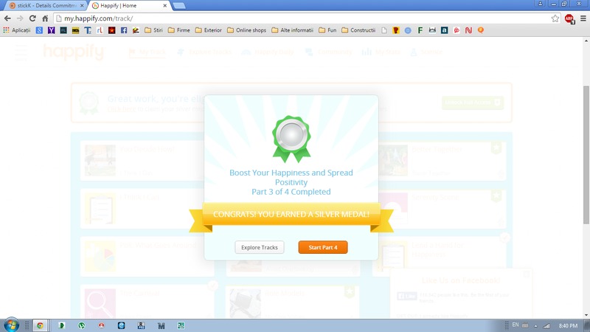Image resolution: width=590 pixels, height=332 pixels.
Task: Open the browser home page icon
Action: point(45,18)
